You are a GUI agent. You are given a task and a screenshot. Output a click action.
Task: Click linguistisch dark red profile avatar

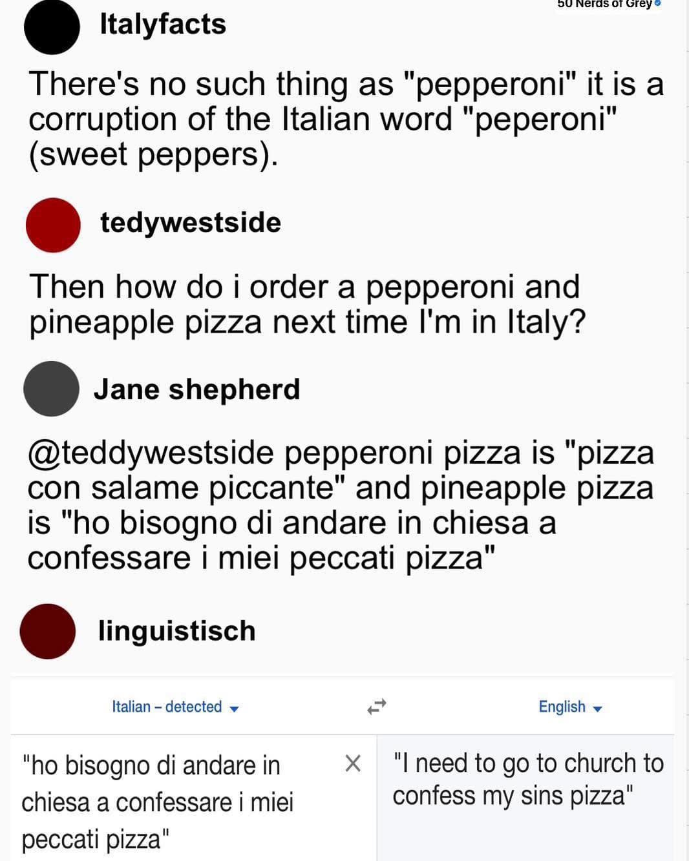[48, 631]
